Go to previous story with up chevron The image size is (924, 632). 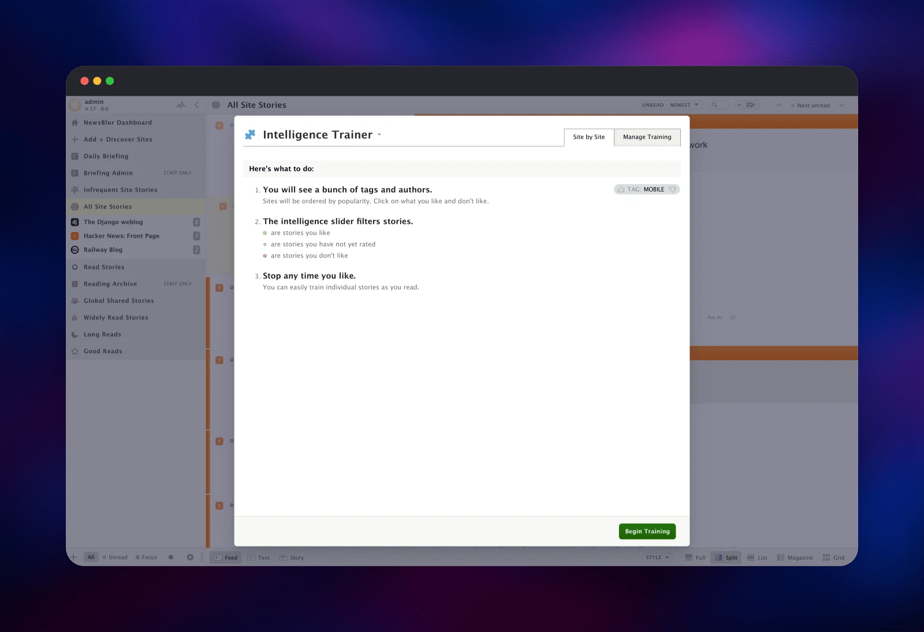click(x=778, y=104)
